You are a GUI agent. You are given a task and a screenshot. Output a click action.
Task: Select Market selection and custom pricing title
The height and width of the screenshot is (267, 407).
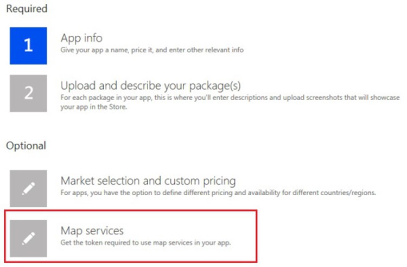pyautogui.click(x=148, y=181)
